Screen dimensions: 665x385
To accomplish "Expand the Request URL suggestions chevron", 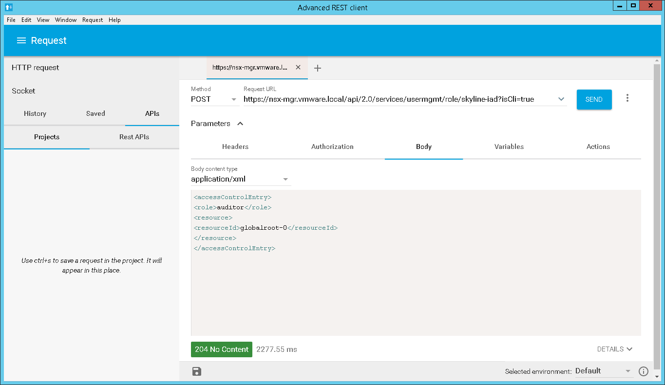I will pyautogui.click(x=561, y=99).
